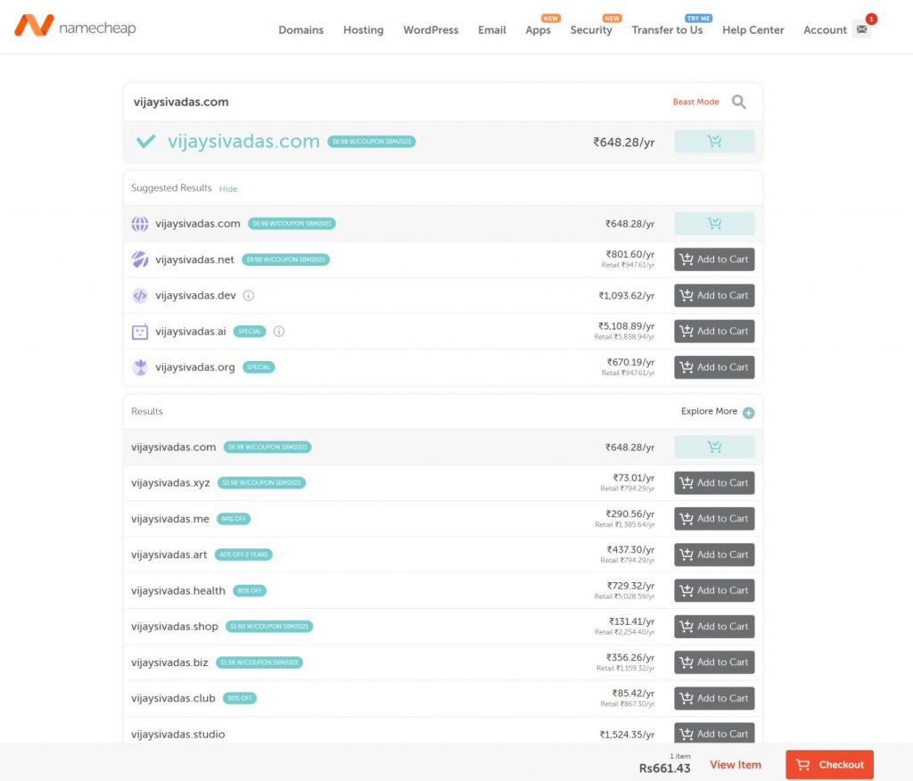This screenshot has height=781, width=913.
Task: Click the cart icon in the Suggested vijaysivadas.com row
Action: pyautogui.click(x=714, y=224)
